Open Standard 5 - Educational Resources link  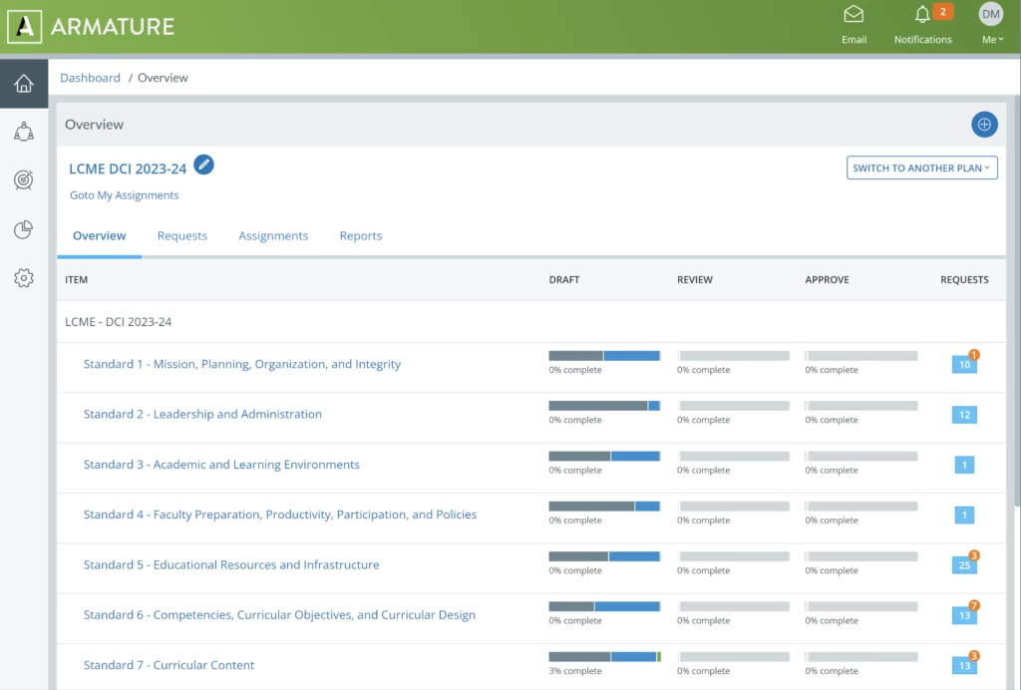(231, 564)
